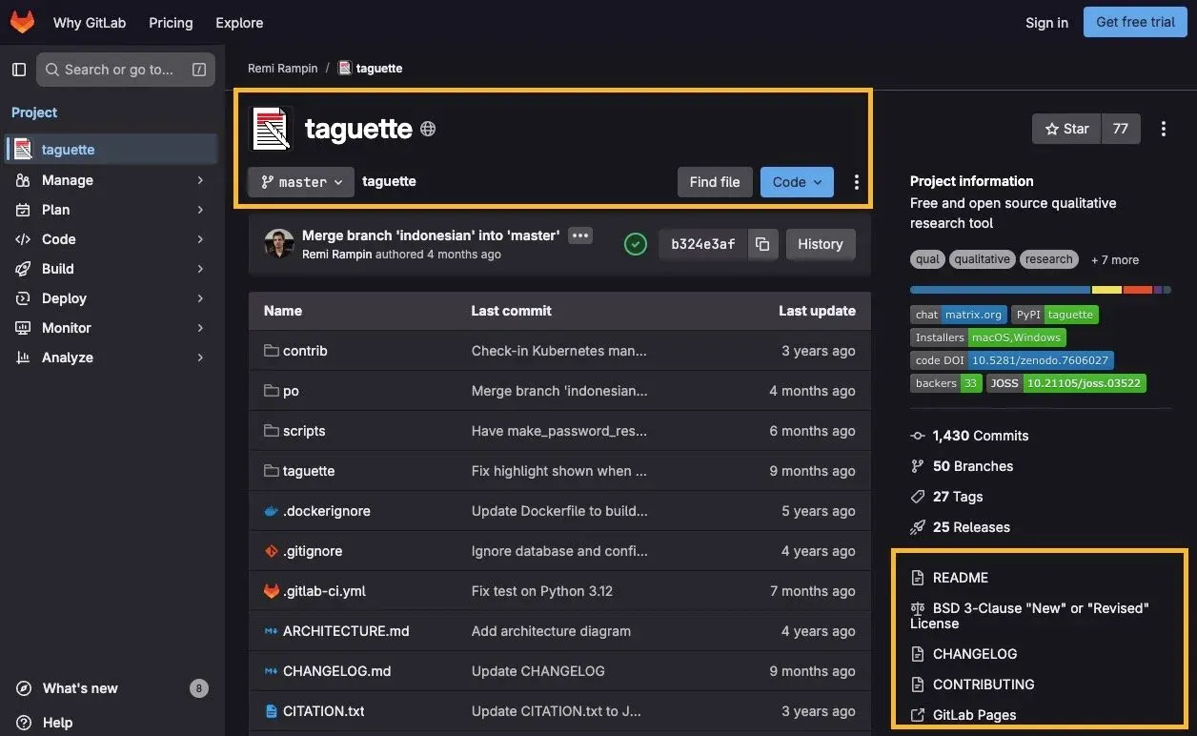
Task: Click Remi Rampin breadcrumb link
Action: (x=283, y=69)
